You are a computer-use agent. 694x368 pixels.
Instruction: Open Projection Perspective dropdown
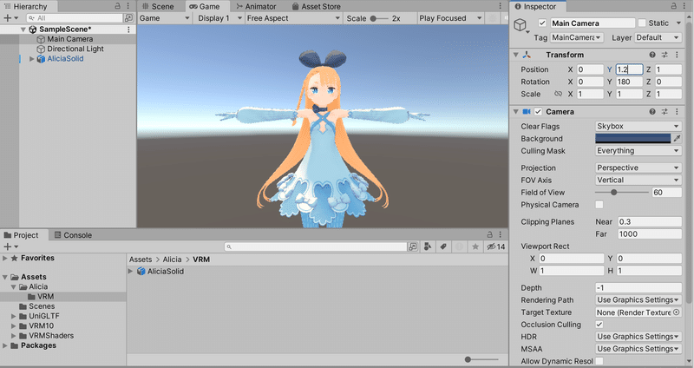[638, 168]
